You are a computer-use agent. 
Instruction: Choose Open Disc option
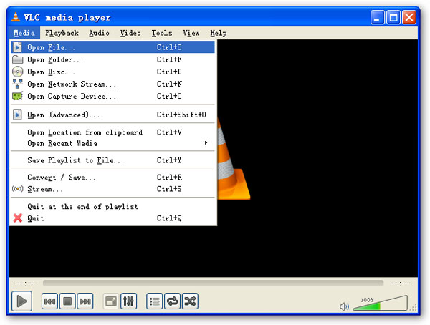point(113,72)
